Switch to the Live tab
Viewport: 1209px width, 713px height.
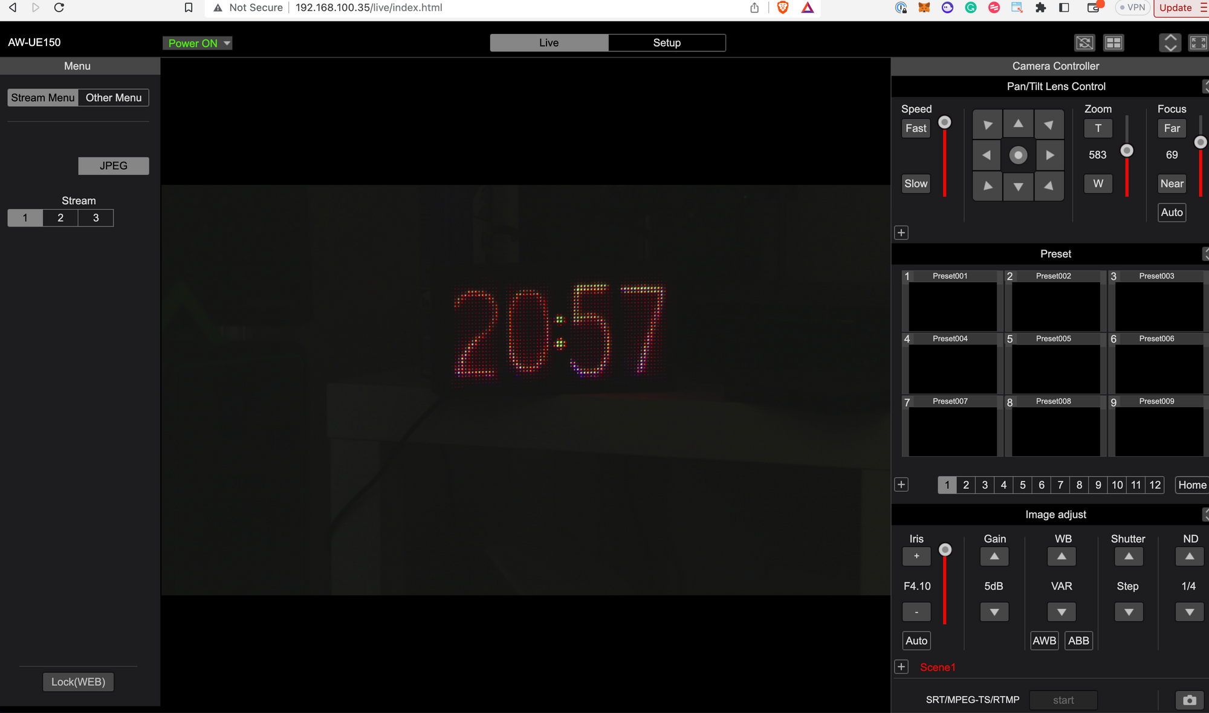coord(546,42)
